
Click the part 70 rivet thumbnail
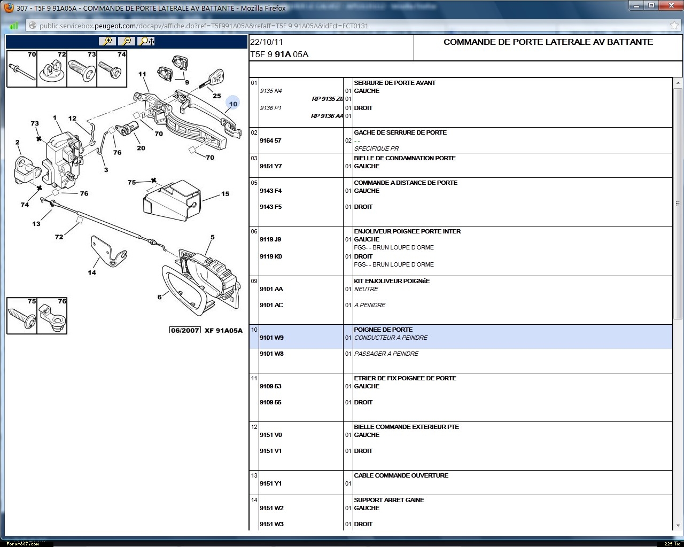pos(21,69)
